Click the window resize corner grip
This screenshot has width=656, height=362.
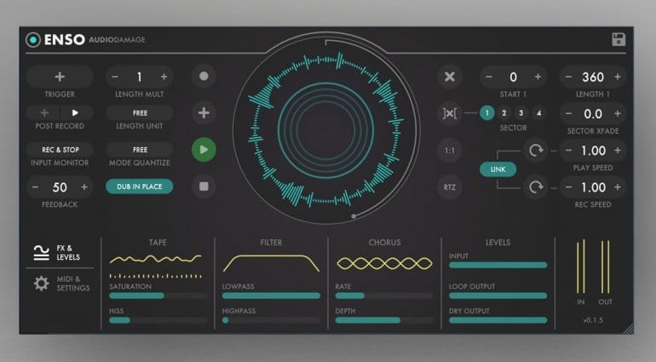629,330
